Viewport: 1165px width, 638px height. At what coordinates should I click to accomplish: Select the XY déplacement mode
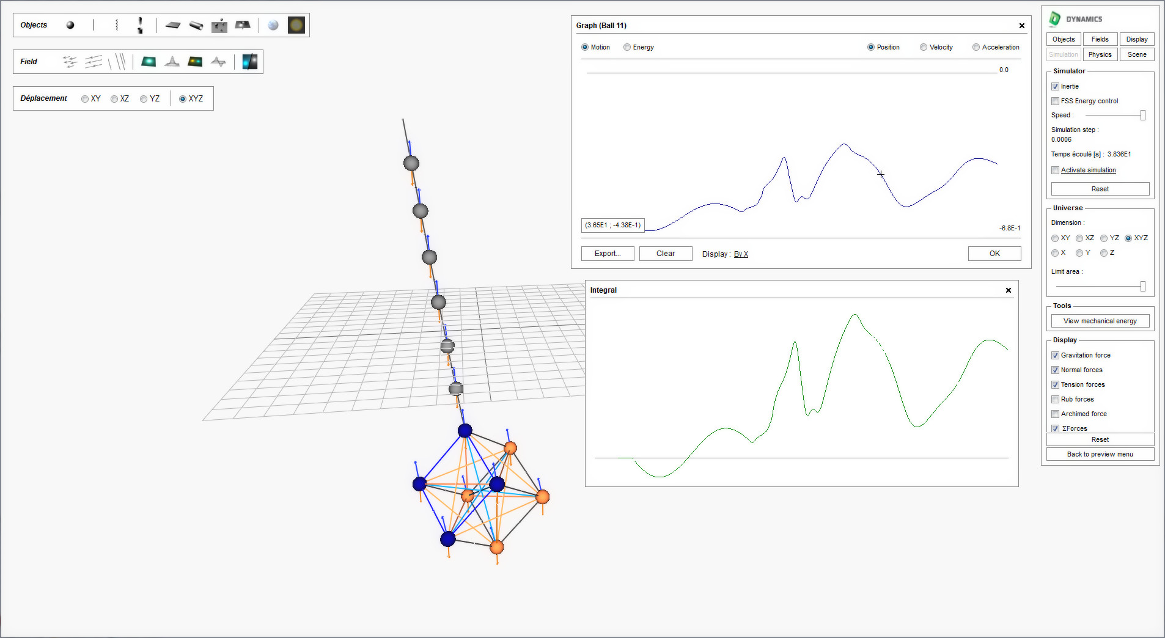(85, 98)
